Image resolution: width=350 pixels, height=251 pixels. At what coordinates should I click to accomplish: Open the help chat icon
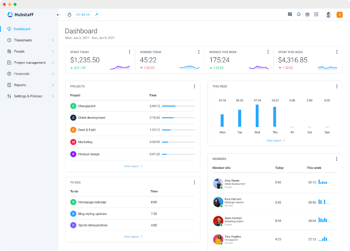point(290,15)
